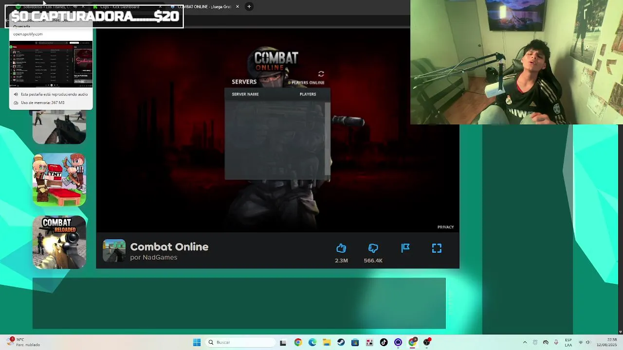Open the recording app with red dot
The height and width of the screenshot is (350, 623).
[427, 342]
